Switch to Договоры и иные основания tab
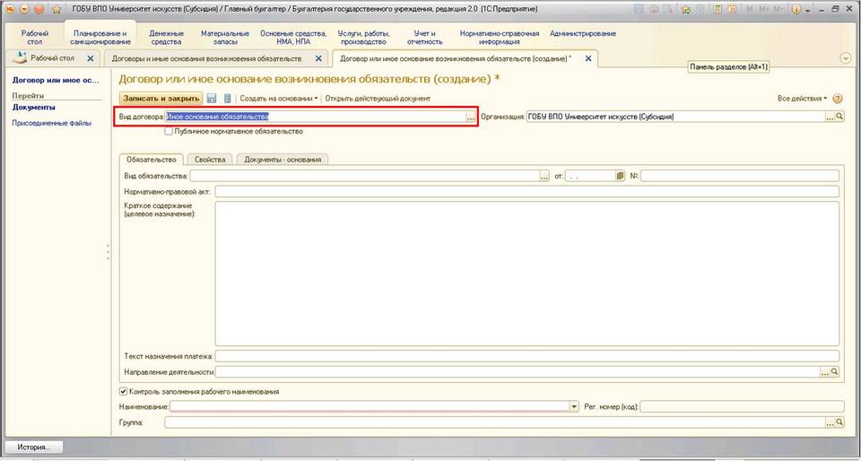The width and height of the screenshot is (861, 461). tap(206, 58)
